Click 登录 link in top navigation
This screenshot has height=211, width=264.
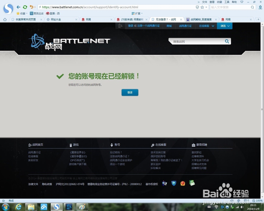pos(131,26)
